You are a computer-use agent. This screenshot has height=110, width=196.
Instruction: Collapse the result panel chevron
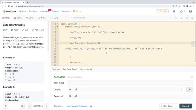pyautogui.click(x=192, y=69)
